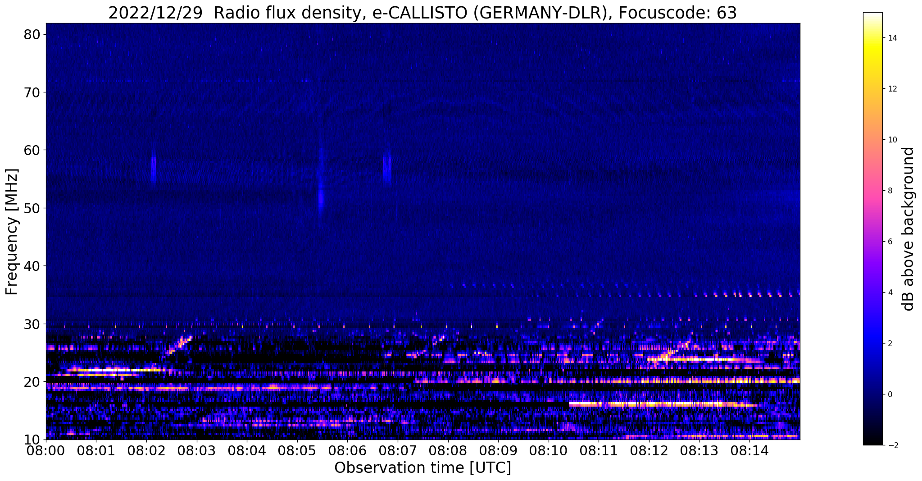Click the faint vertical burst at 58 MHz near 08:02
922x481 pixels.
point(154,168)
